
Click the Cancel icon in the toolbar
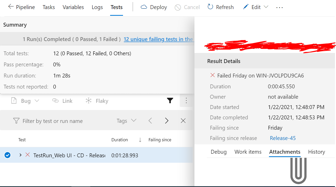(178, 7)
